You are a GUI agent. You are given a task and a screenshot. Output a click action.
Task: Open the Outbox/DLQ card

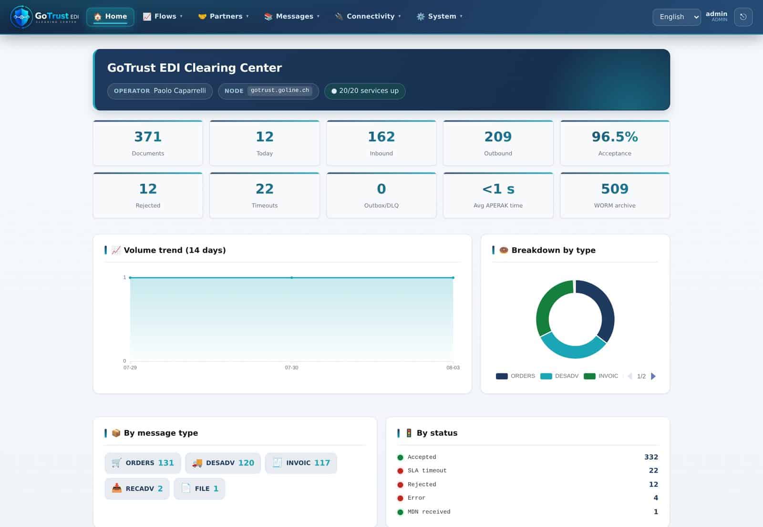pyautogui.click(x=381, y=195)
